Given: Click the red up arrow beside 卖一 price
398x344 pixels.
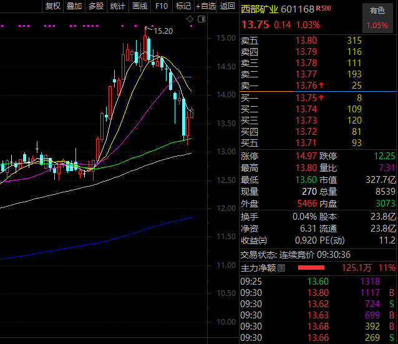Looking at the screenshot, I should coord(321,85).
